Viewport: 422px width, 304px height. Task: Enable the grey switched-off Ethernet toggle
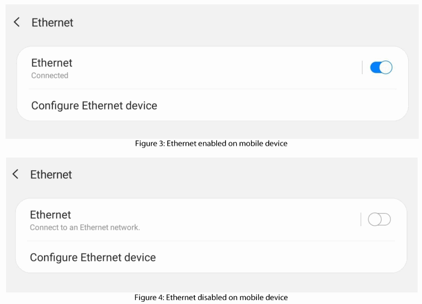coord(379,220)
